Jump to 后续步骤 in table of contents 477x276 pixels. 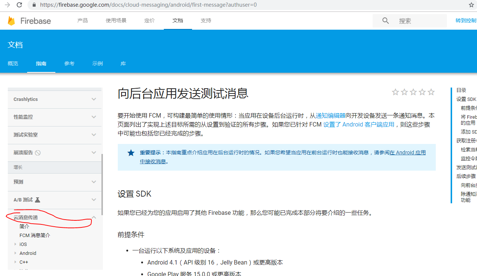click(466, 176)
